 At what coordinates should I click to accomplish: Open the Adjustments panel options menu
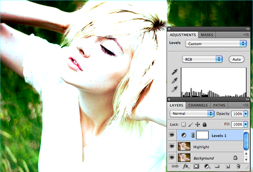point(246,34)
